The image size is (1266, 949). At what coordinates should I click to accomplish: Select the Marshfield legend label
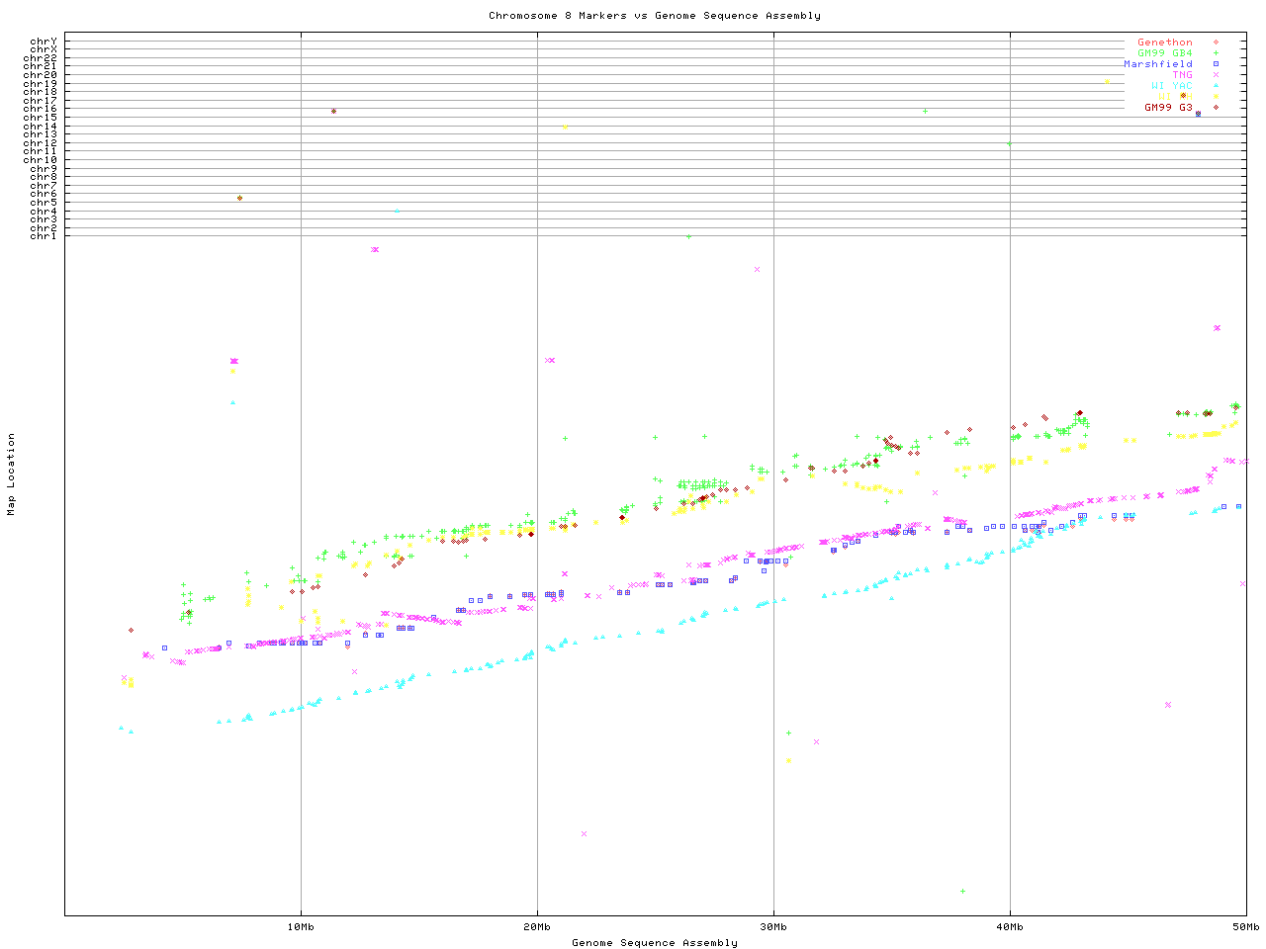[1157, 64]
